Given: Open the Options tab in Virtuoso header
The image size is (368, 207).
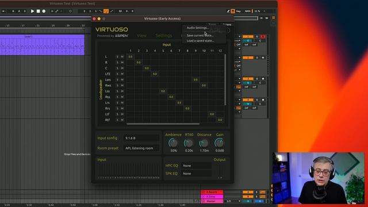Looking at the screenshot, I should point(227,24).
